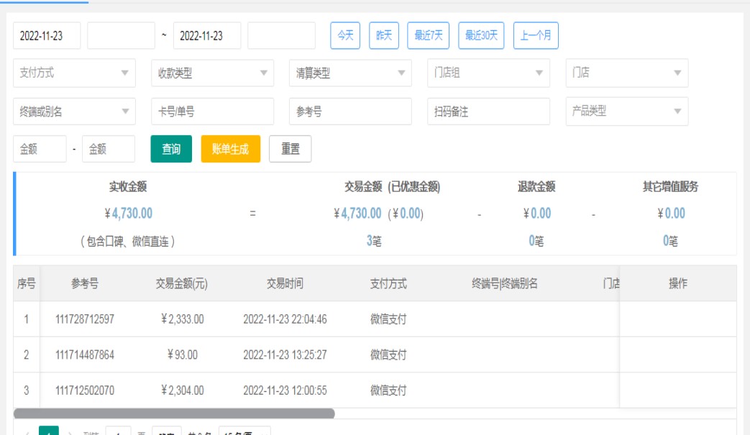Screen dimensions: 750x435
Task: Click the start date field 2022-11-23
Action: [x=47, y=36]
